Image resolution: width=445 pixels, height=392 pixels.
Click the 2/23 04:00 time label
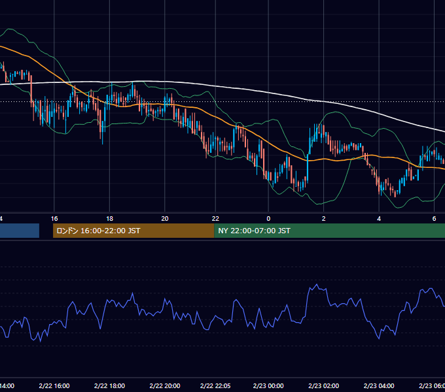click(x=379, y=385)
